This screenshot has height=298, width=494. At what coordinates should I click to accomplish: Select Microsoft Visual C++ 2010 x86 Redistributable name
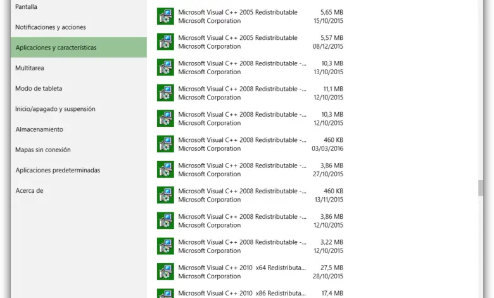point(242,294)
